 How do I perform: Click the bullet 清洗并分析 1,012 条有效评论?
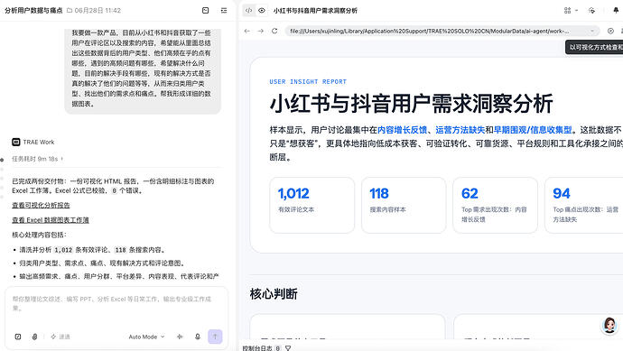(92, 250)
